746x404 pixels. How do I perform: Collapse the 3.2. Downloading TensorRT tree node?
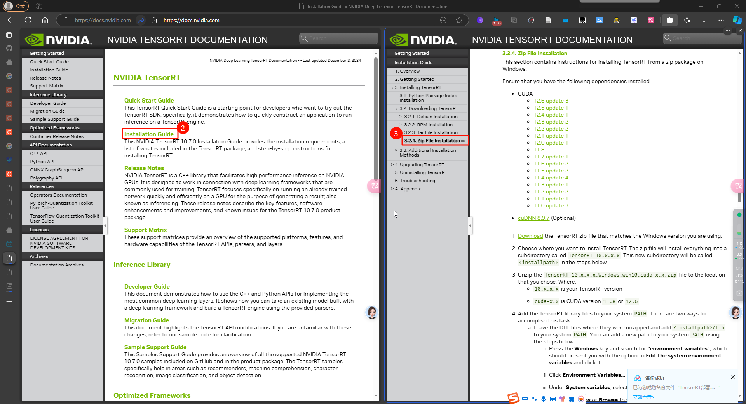[x=396, y=108]
